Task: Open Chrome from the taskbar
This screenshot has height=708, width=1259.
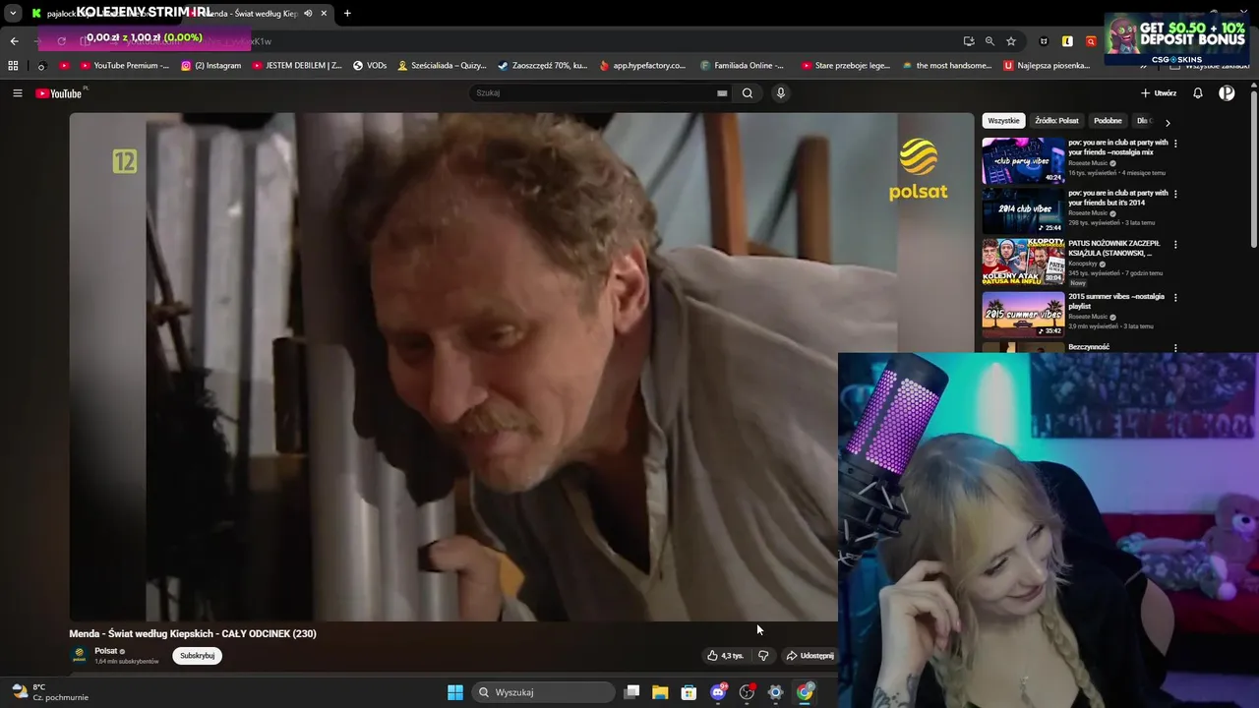Action: point(805,692)
